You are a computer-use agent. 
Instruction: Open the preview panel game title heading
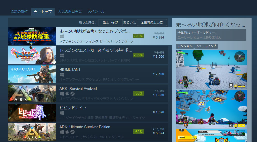pos(211,25)
